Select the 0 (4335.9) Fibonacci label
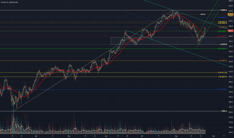Screen dimensions: 234x138 click(224, 44)
